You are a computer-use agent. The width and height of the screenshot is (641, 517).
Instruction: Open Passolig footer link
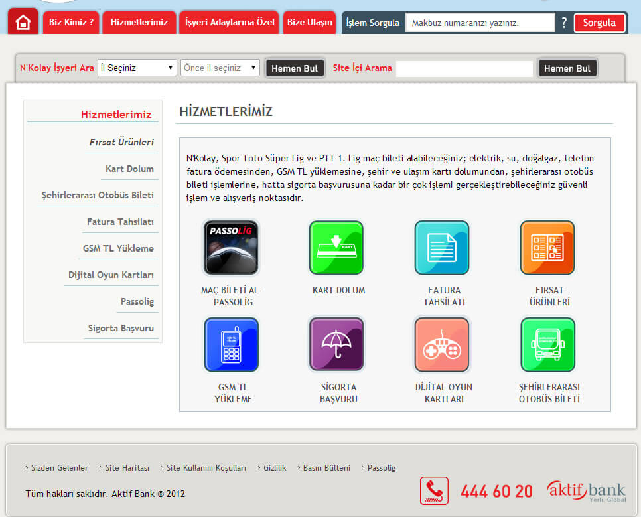382,467
